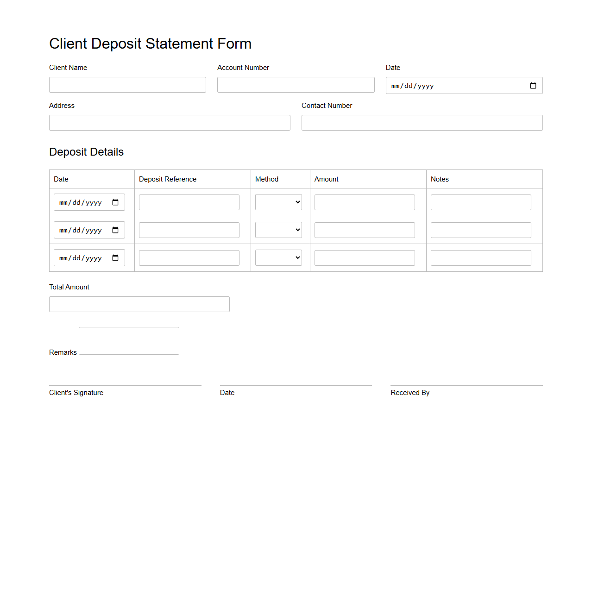The image size is (592, 602).
Task: Click the Notes field in the first deposit row
Action: click(x=480, y=202)
